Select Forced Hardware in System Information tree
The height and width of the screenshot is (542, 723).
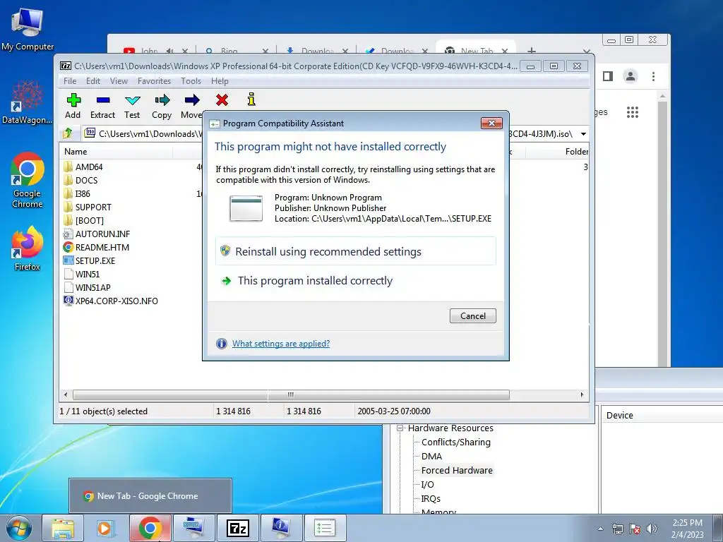click(457, 470)
